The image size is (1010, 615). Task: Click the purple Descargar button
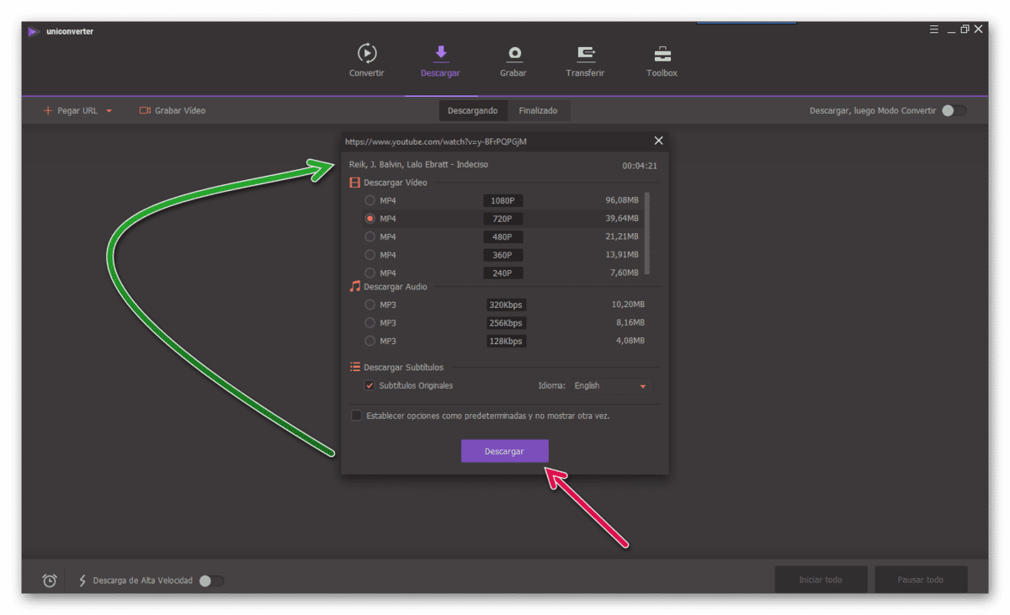(505, 451)
